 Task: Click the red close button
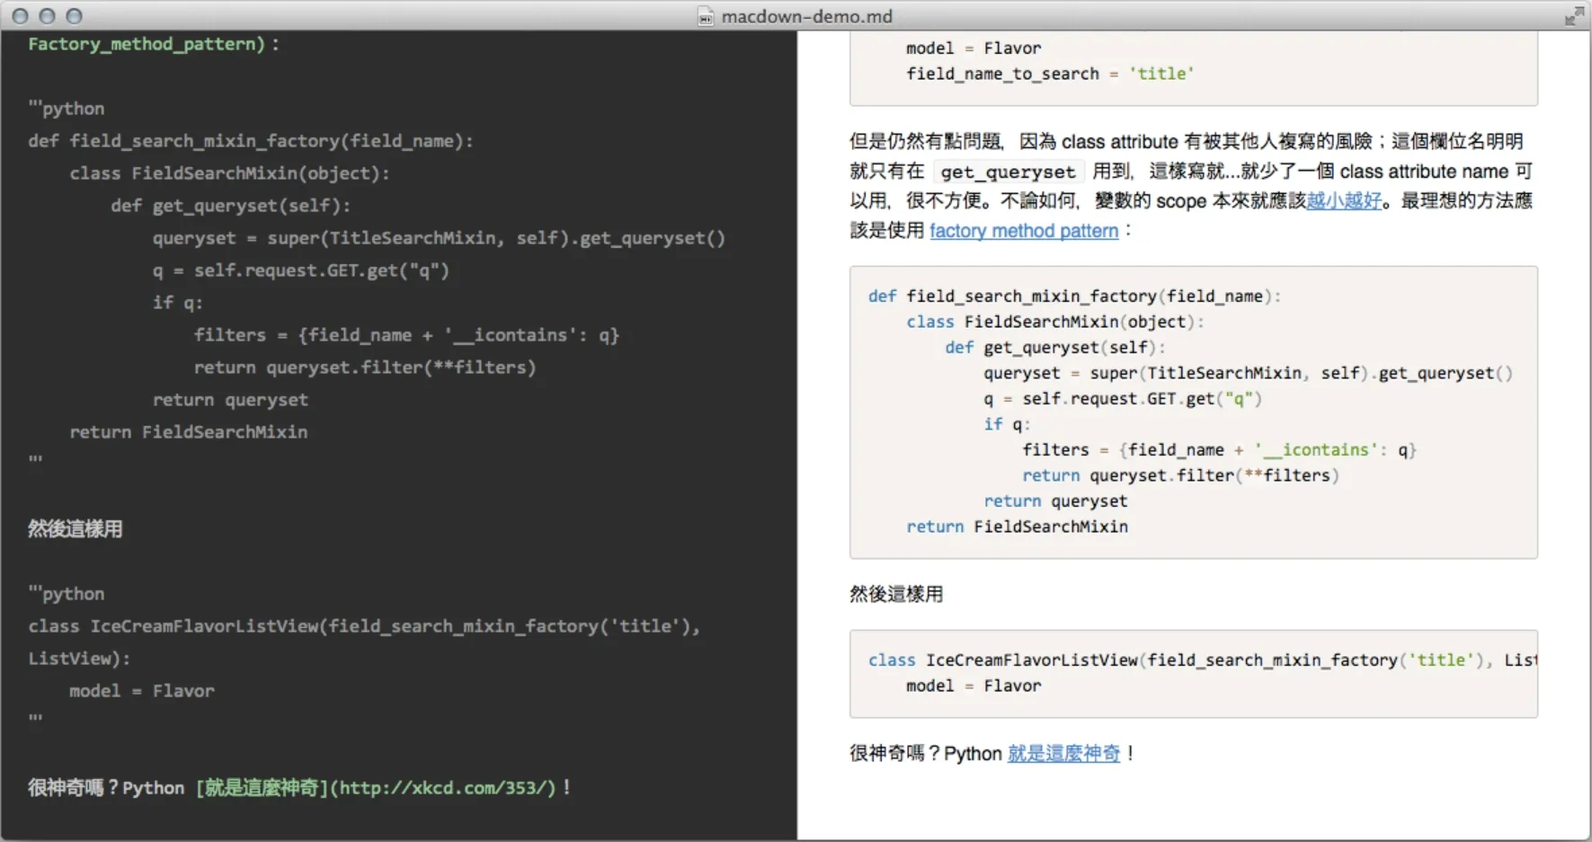[x=22, y=15]
